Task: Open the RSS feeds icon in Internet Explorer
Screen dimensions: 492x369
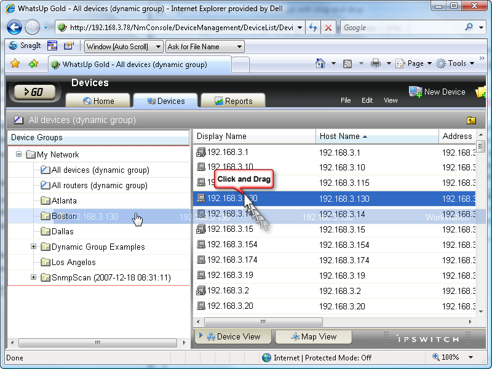Action: click(x=347, y=63)
